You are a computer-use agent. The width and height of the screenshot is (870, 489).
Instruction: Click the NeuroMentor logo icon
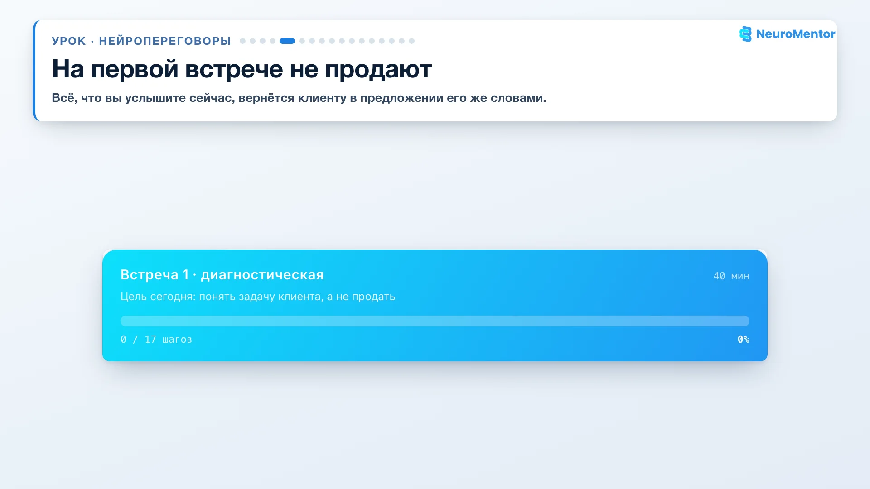[x=745, y=34]
